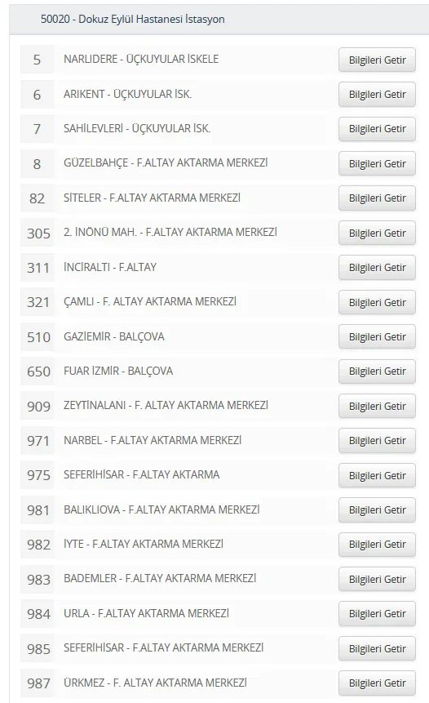Get info for route 6 Arıkent
429x703 pixels.
pyautogui.click(x=377, y=95)
